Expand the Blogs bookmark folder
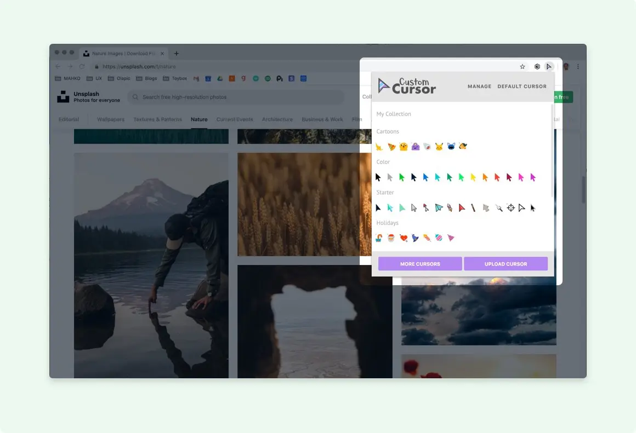Viewport: 636px width, 433px height. (147, 78)
